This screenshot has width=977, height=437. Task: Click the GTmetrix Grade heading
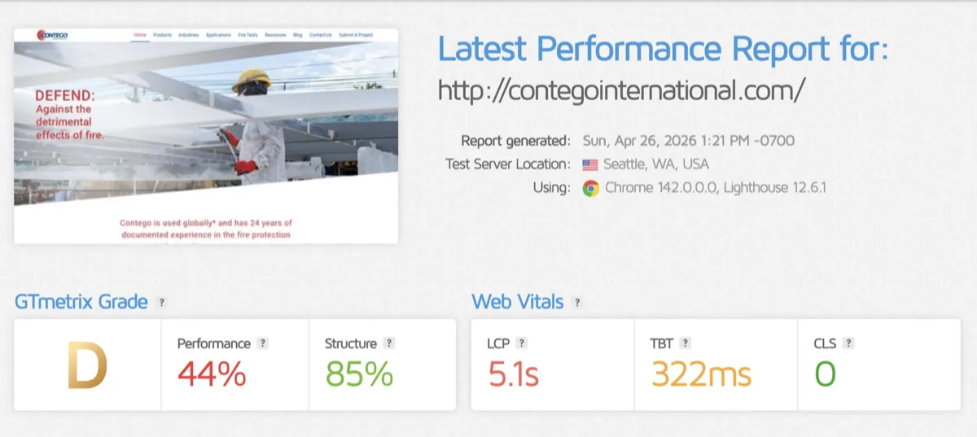click(81, 302)
